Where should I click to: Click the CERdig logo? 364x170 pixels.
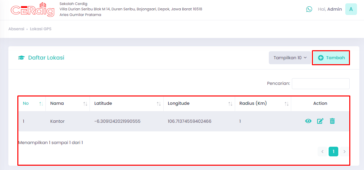click(x=32, y=10)
